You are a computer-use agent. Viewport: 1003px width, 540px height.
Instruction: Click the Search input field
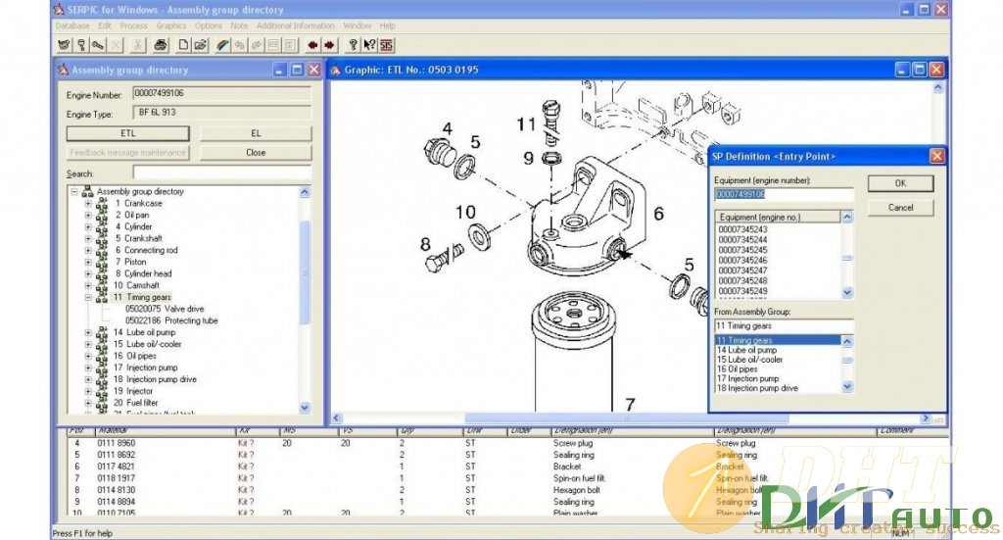[x=222, y=172]
